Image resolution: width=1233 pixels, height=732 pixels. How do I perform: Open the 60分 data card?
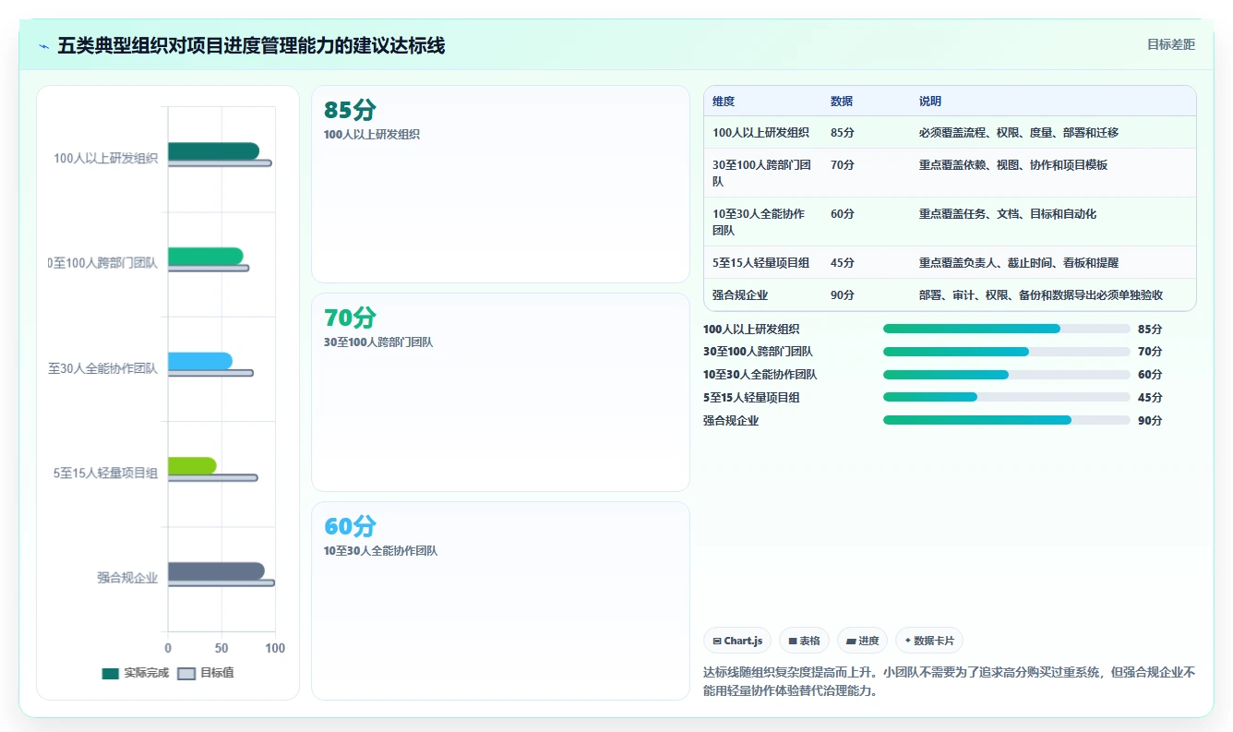click(500, 601)
